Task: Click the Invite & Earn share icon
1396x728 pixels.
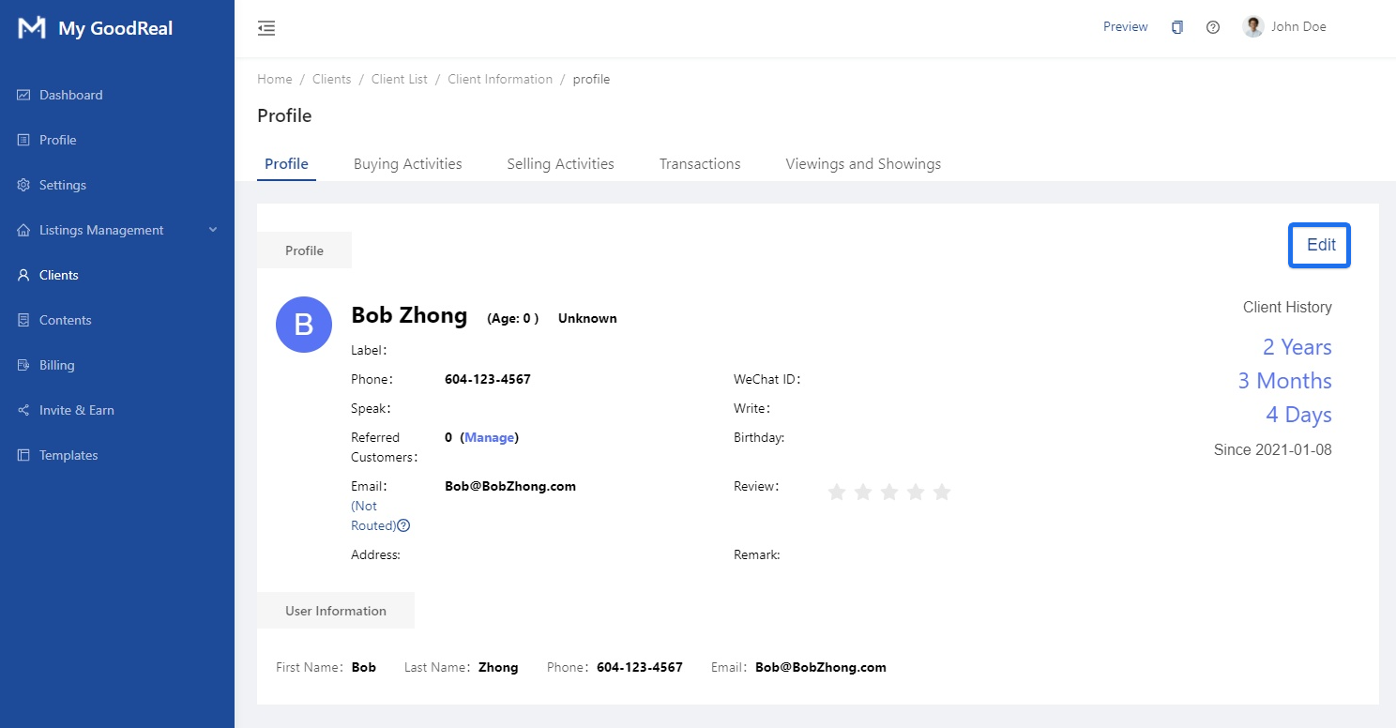Action: coord(23,410)
